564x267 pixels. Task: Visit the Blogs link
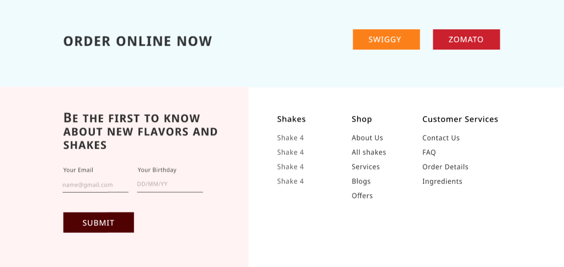tap(361, 181)
